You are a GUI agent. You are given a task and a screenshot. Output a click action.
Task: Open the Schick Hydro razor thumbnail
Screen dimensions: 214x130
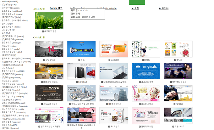click(x=81, y=49)
